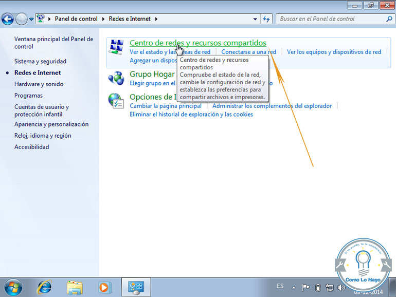Open the recent pages dropdown arrow
Viewport: 396px width, 297px height.
[31, 19]
